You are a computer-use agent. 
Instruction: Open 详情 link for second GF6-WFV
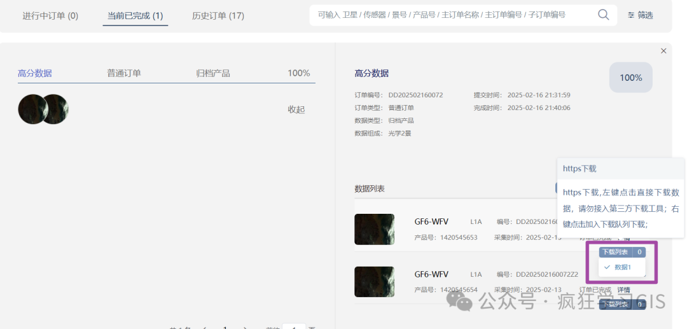click(624, 290)
